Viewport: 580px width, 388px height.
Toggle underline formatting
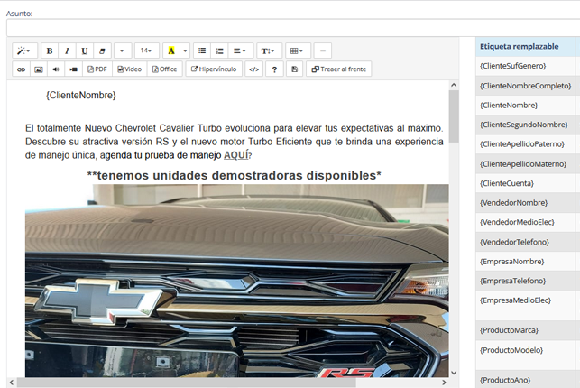pyautogui.click(x=84, y=51)
